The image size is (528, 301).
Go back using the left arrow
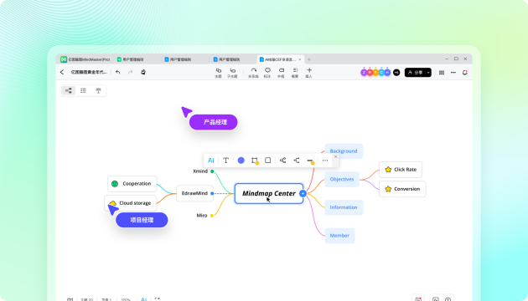[62, 72]
